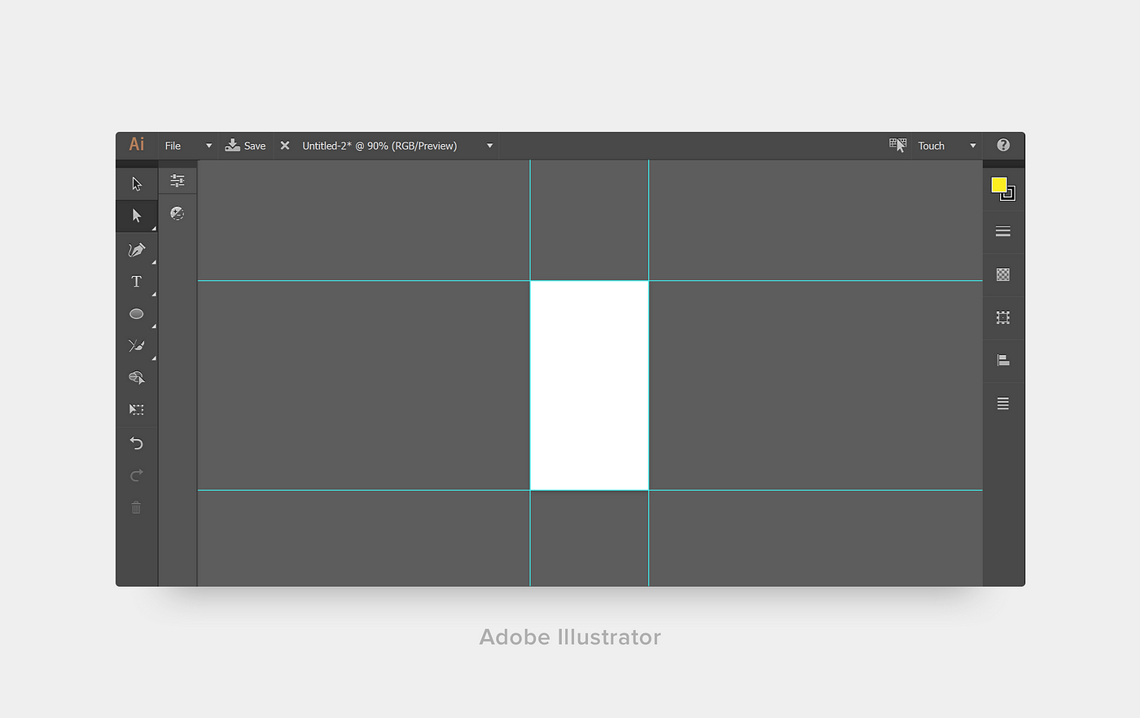Click the greyed-out trash delete icon
The width and height of the screenshot is (1140, 718).
(x=136, y=507)
